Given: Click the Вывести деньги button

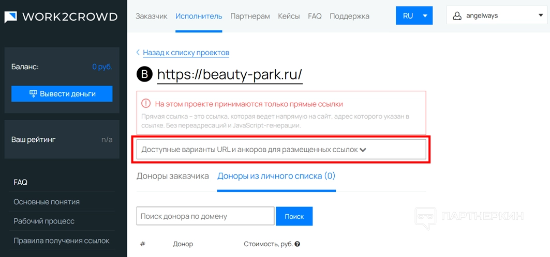Looking at the screenshot, I should 62,94.
